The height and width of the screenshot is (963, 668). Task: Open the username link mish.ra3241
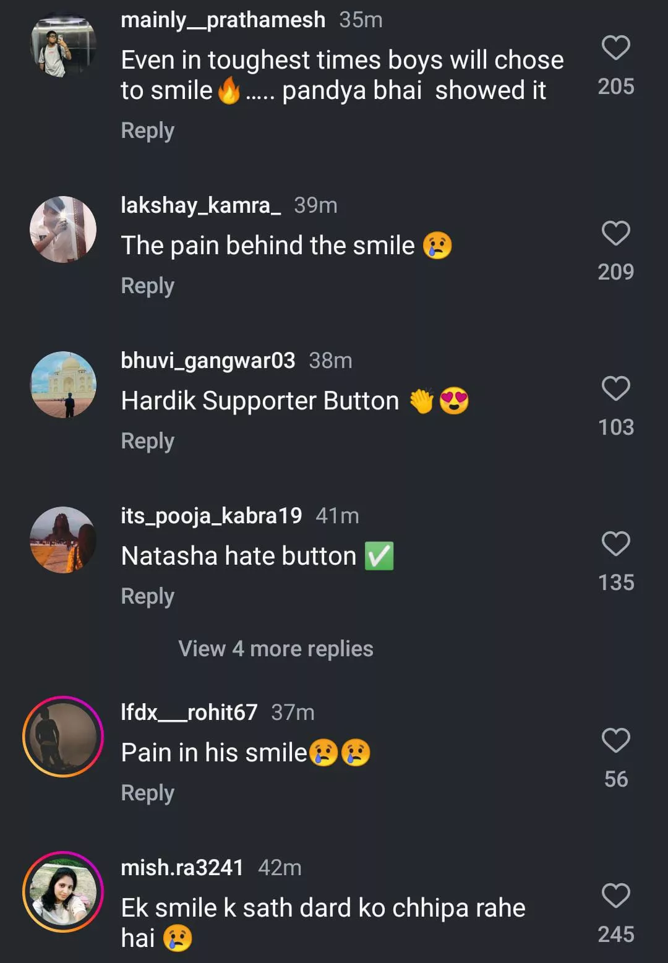(x=182, y=868)
